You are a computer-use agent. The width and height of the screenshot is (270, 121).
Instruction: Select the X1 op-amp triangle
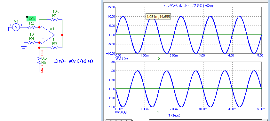click(x=48, y=35)
